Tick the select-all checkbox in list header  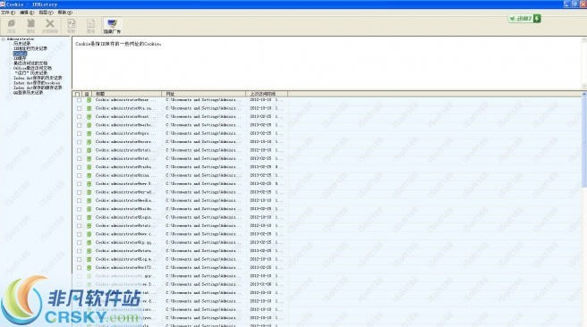coord(78,94)
